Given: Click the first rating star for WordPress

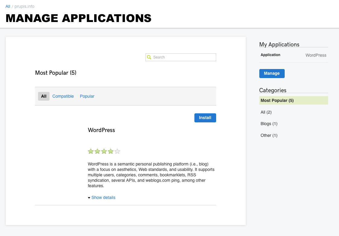Looking at the screenshot, I should [91, 151].
